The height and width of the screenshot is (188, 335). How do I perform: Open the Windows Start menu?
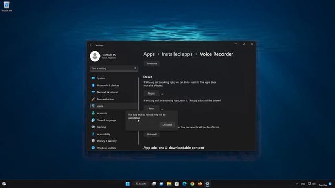point(128,184)
